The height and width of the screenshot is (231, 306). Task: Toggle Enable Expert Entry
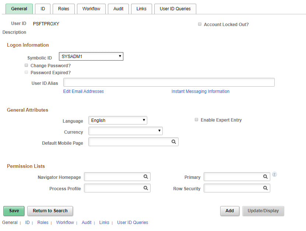click(x=196, y=119)
